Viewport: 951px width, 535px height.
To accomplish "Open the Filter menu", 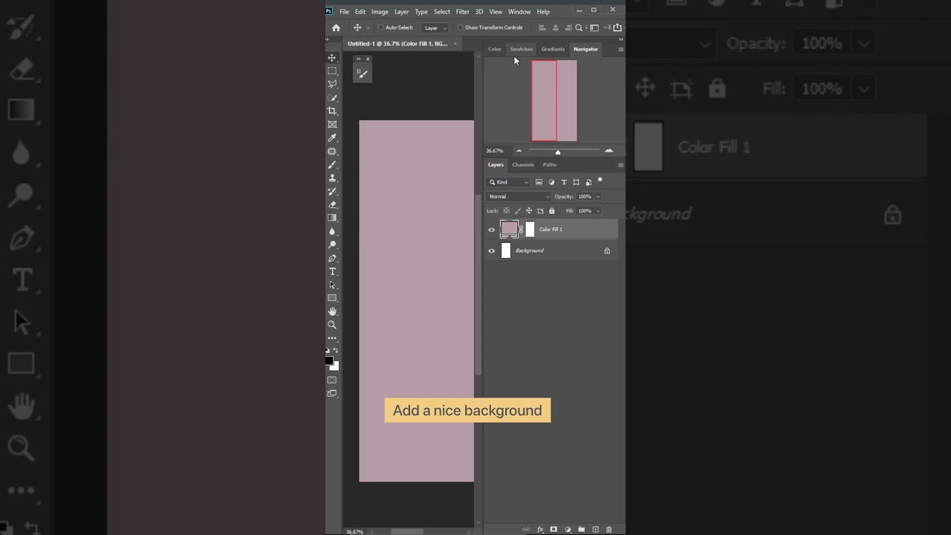I will pyautogui.click(x=462, y=12).
